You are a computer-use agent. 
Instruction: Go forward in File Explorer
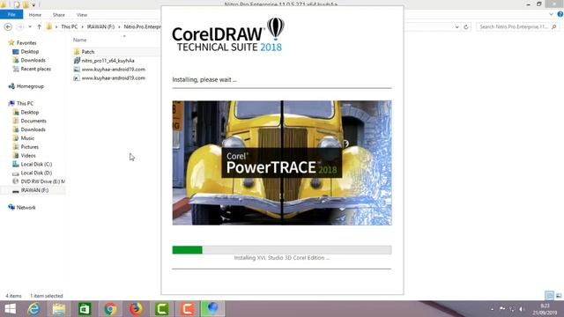(x=20, y=27)
